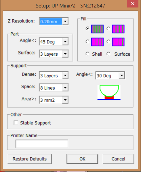Pick the sparsest fill pattern icon
This screenshot has width=141, height=172.
coord(118,42)
